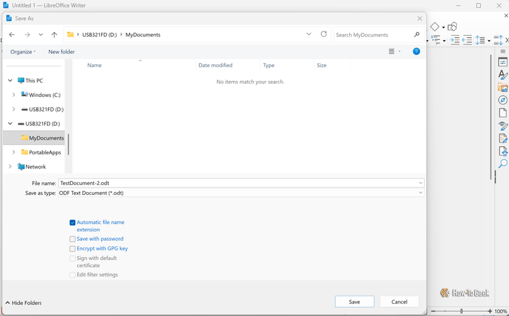Open the blue Help icon in Save As
This screenshot has width=509, height=316.
[x=416, y=51]
